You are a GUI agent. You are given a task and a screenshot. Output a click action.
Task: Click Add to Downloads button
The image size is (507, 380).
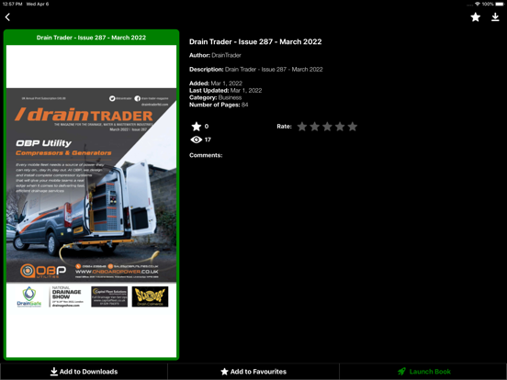click(84, 372)
